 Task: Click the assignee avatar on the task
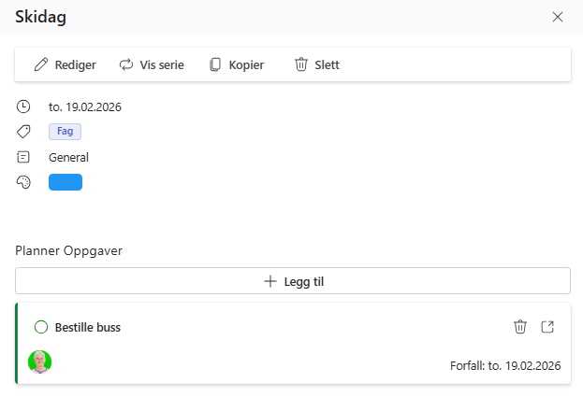(x=40, y=362)
